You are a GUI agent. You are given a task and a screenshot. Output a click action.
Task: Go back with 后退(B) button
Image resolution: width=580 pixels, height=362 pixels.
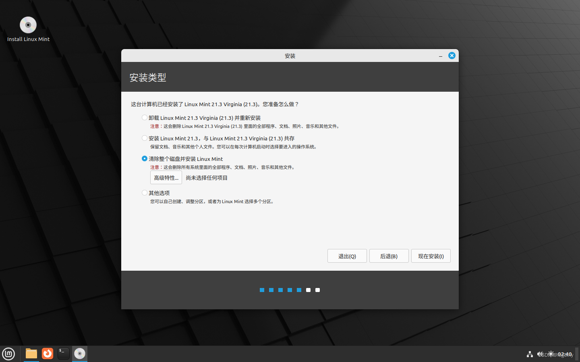[389, 256]
